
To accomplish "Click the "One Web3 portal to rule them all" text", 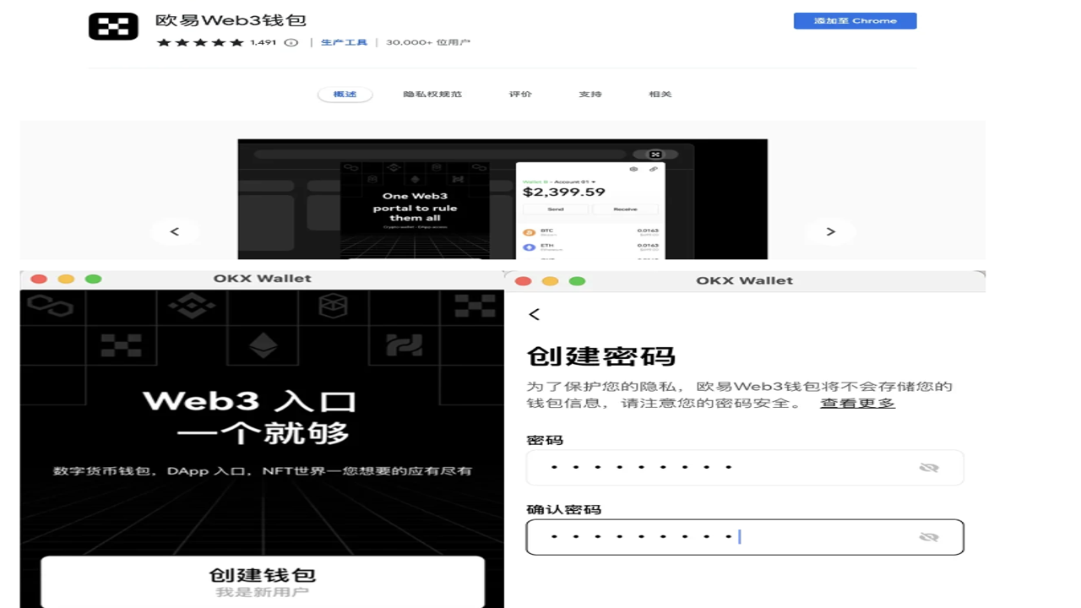I will [415, 207].
